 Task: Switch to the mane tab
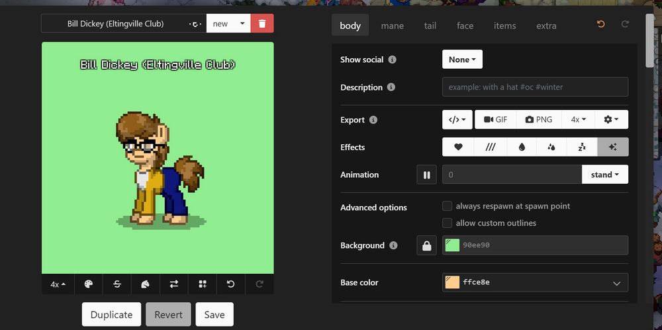pyautogui.click(x=392, y=25)
